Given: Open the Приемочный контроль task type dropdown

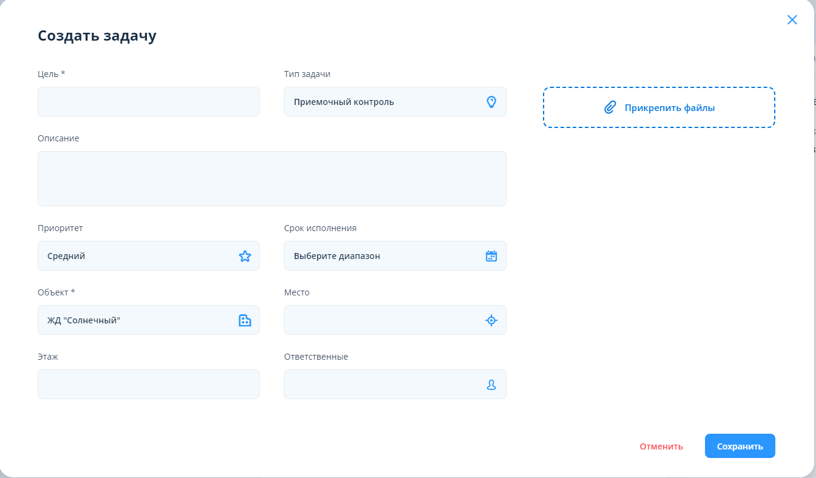Looking at the screenshot, I should (382, 102).
